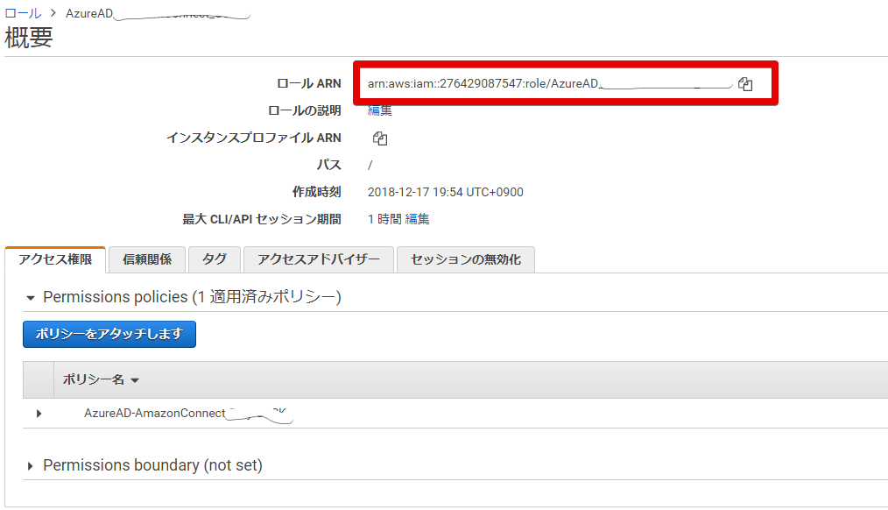Click the インスタンスプロファイル ARN label

pos(254,138)
